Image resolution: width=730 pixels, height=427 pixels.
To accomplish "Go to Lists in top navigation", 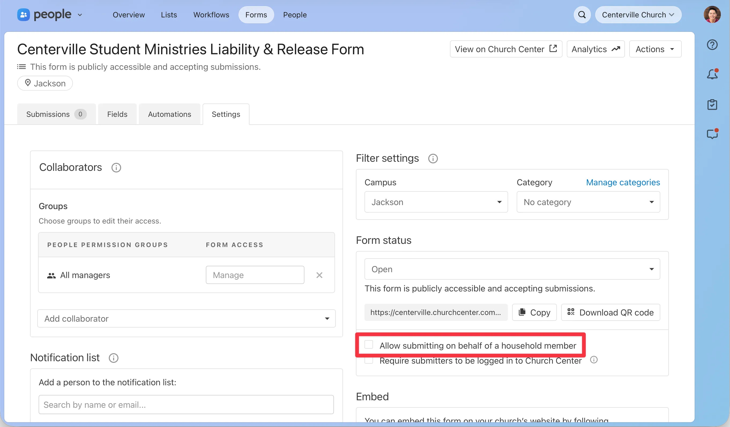I will 169,15.
